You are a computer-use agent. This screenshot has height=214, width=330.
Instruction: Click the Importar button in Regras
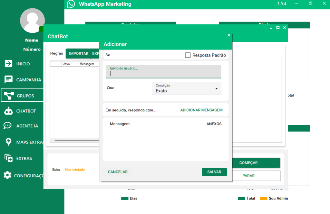tap(79, 54)
